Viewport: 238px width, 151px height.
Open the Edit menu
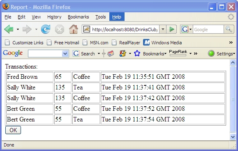[x=21, y=17]
